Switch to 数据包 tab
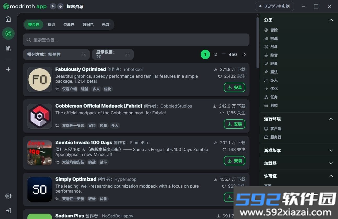 click(x=88, y=25)
